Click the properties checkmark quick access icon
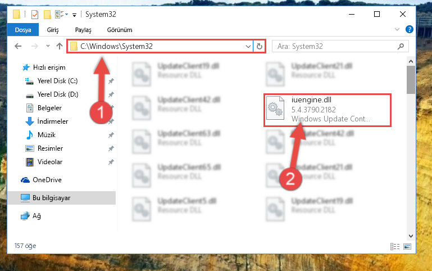The width and height of the screenshot is (432, 271). coord(35,14)
